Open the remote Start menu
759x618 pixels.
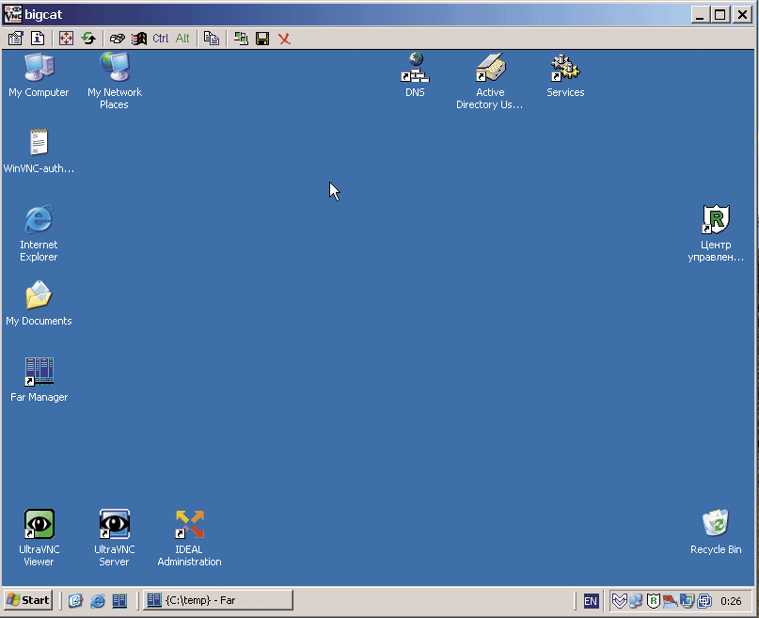tap(28, 600)
